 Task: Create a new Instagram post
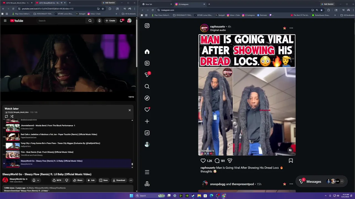pyautogui.click(x=147, y=121)
